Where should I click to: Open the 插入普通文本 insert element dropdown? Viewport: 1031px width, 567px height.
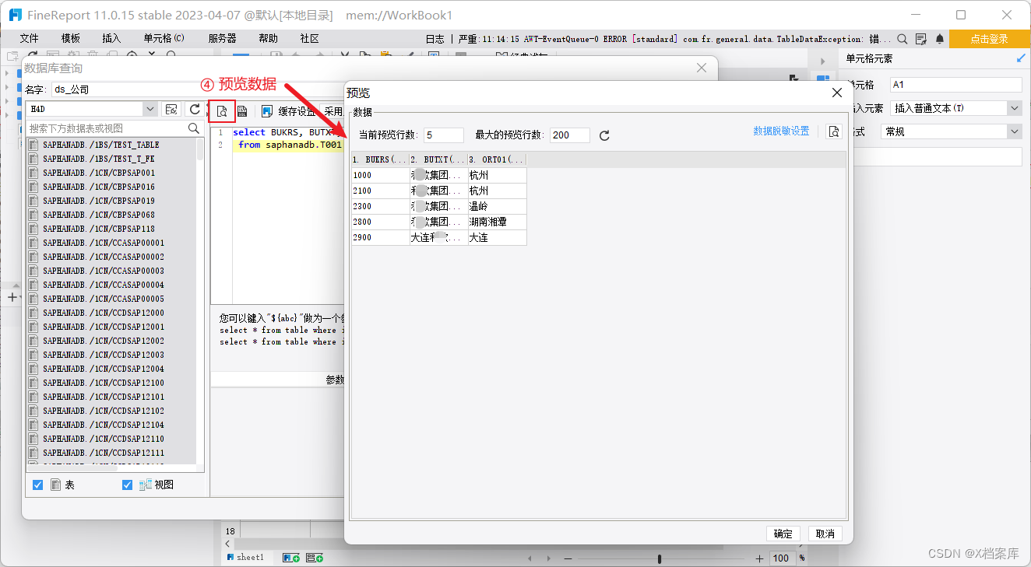point(1015,108)
